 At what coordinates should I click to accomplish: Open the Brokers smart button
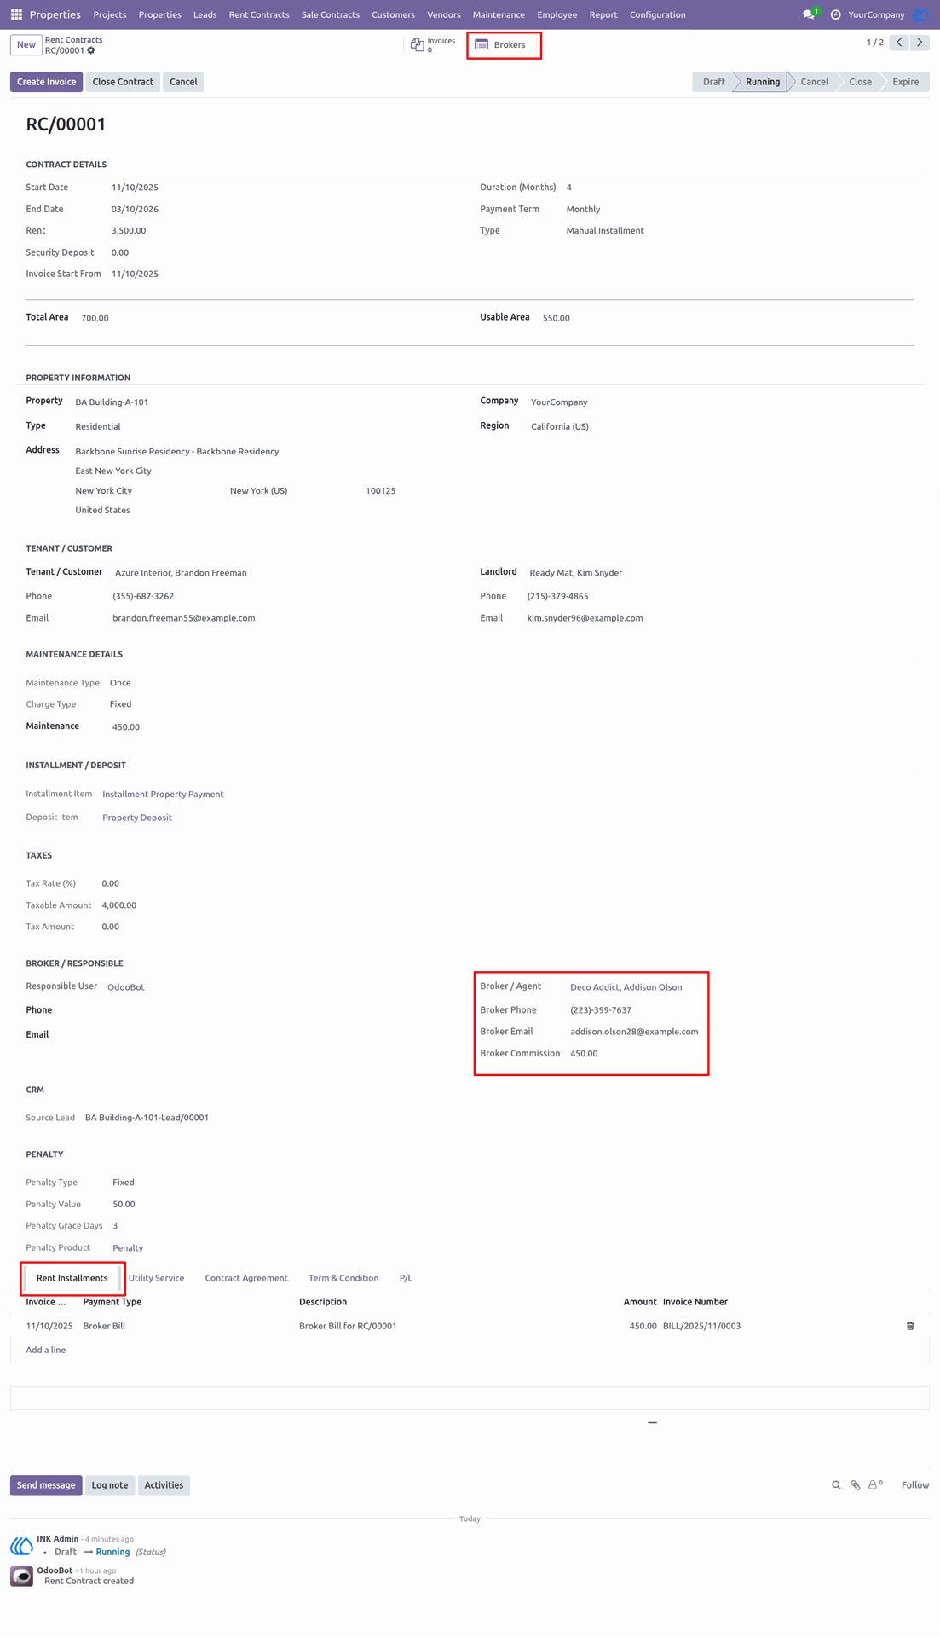(504, 44)
